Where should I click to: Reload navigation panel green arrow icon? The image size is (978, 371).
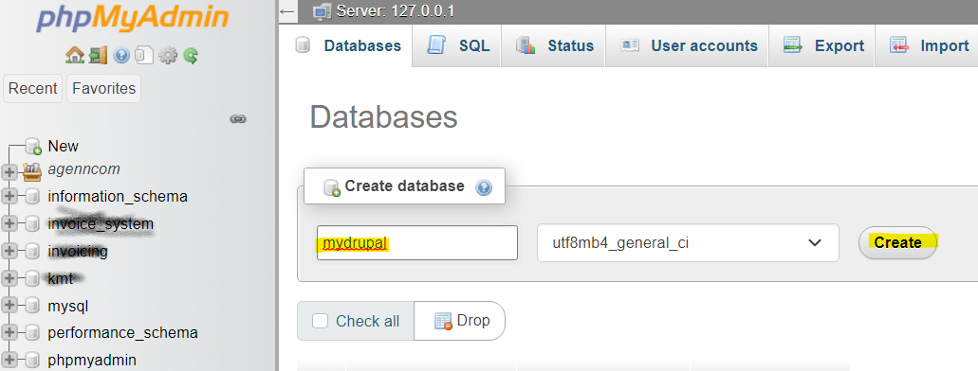tap(191, 56)
